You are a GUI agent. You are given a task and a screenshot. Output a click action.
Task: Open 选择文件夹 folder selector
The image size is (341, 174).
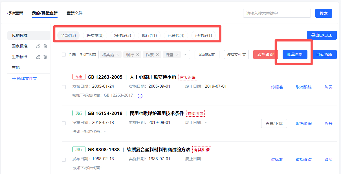[236, 55]
